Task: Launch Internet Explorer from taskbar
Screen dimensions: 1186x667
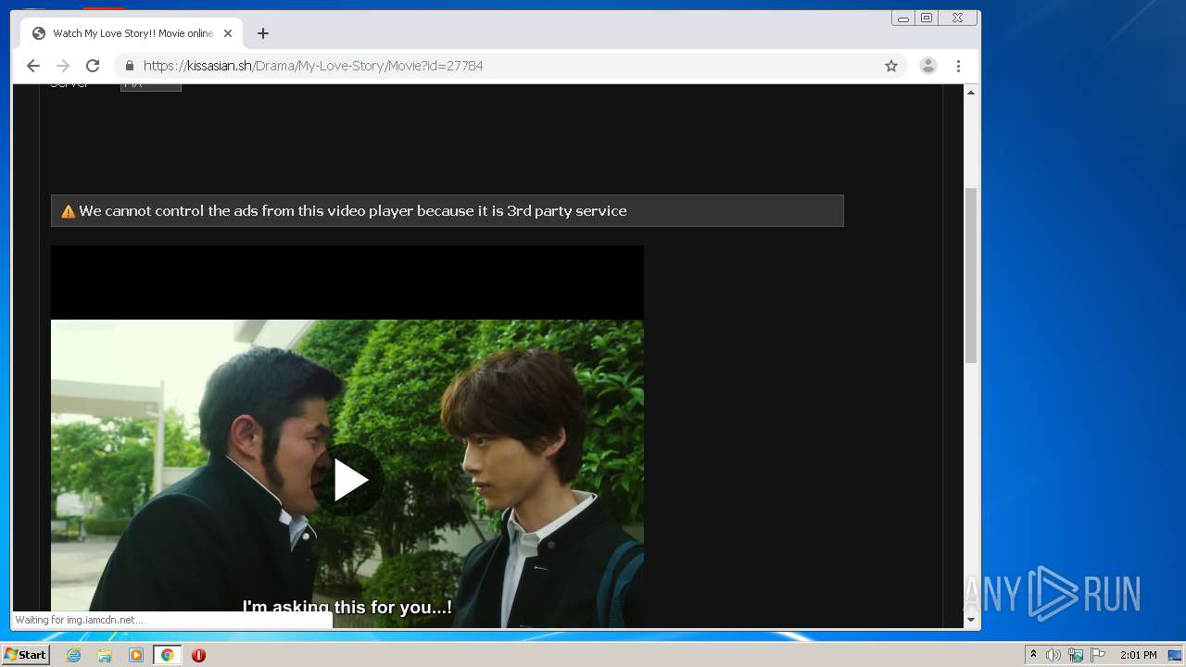Action: [x=73, y=655]
